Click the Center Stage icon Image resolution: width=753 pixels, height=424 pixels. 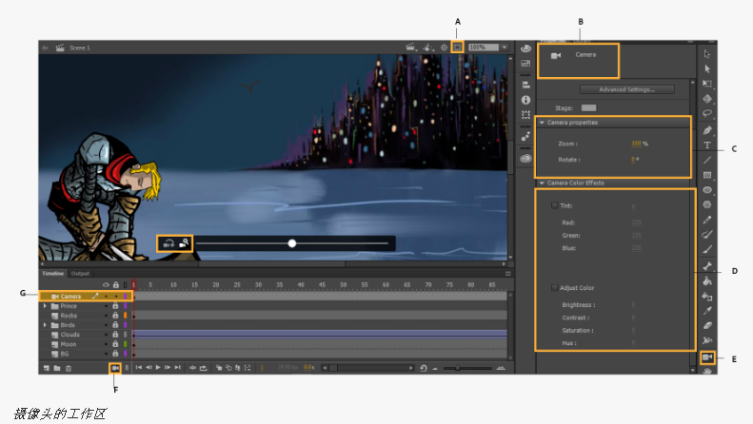click(x=444, y=47)
